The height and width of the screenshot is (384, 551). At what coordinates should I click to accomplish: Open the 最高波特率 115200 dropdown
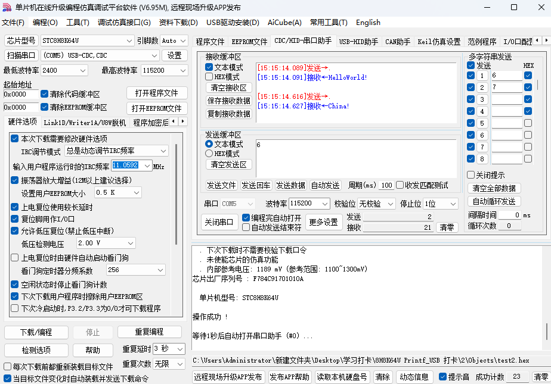[182, 70]
